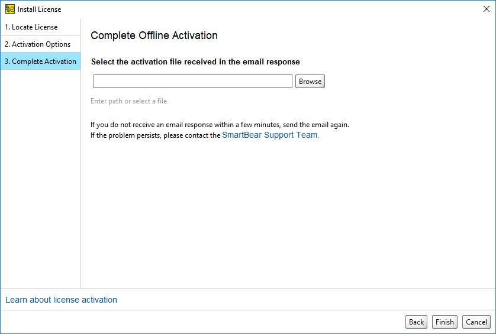Cancel the license installation
The width and height of the screenshot is (496, 334).
pyautogui.click(x=476, y=322)
